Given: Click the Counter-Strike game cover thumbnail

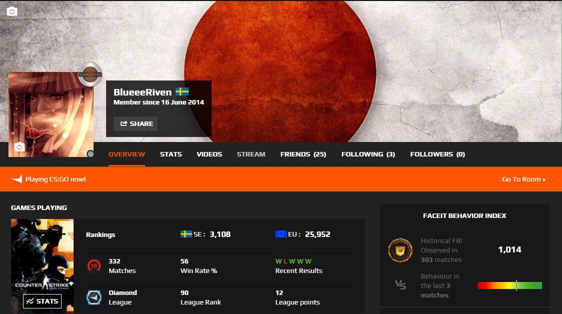Looking at the screenshot, I should pos(43,266).
